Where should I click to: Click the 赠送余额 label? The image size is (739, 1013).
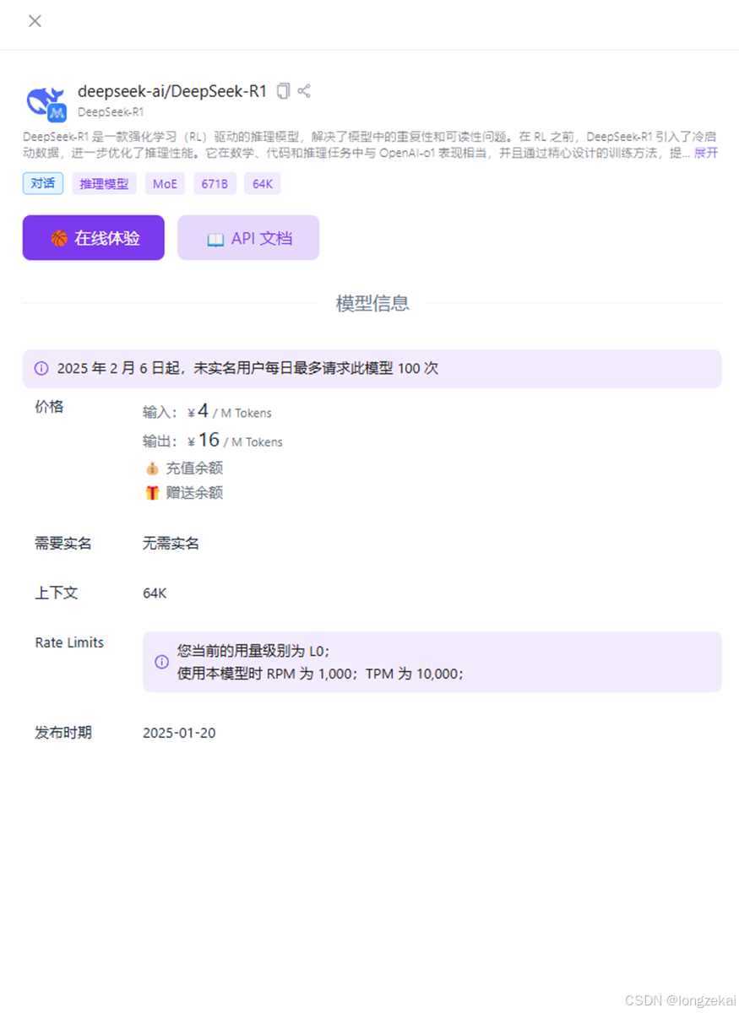[x=194, y=493]
